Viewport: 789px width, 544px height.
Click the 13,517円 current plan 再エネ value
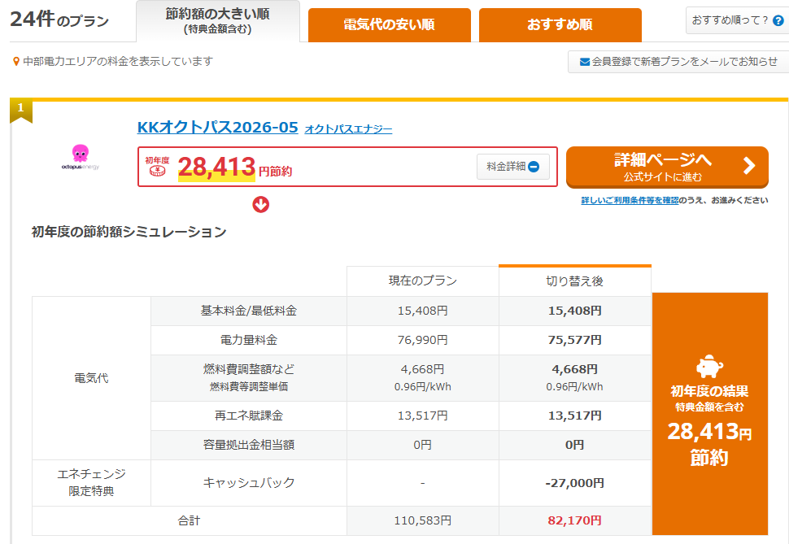pyautogui.click(x=423, y=416)
